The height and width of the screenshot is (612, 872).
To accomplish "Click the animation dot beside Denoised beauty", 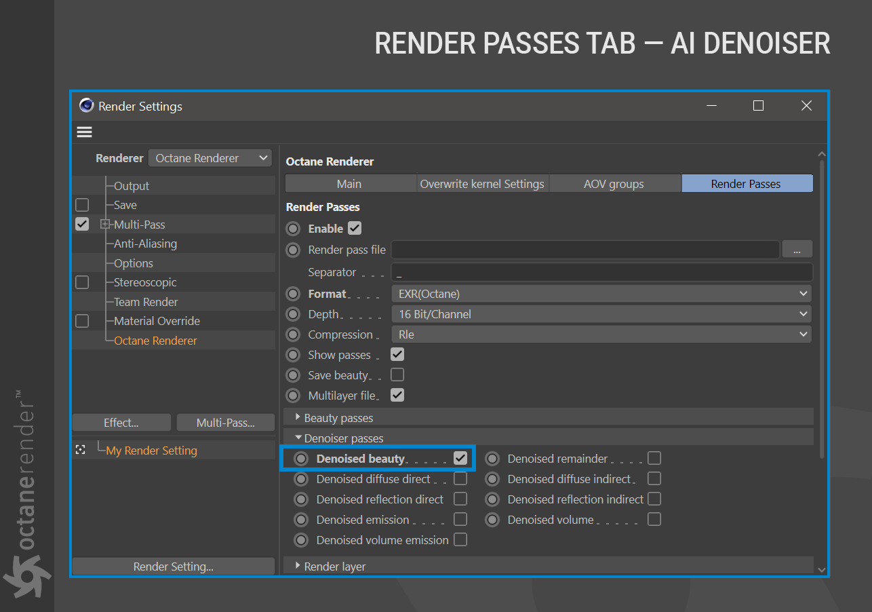I will point(301,459).
